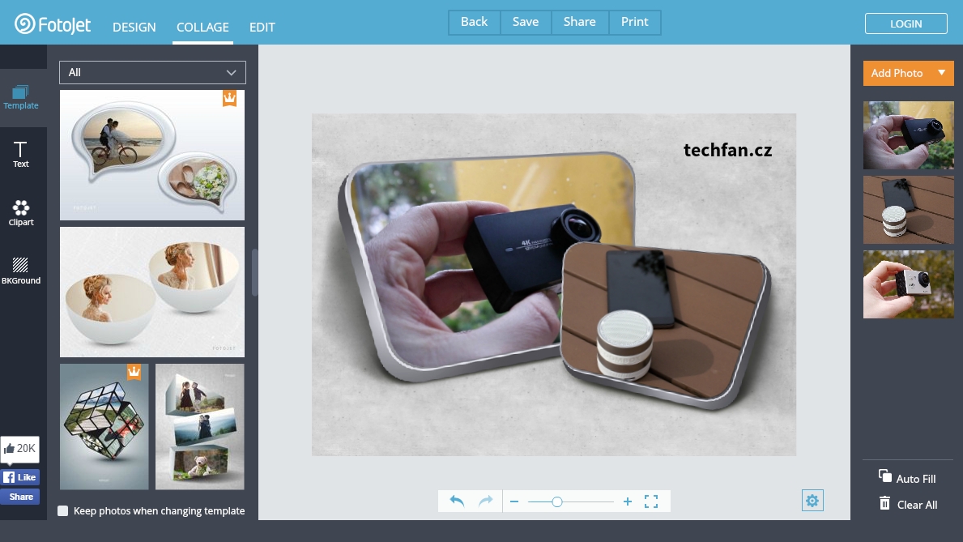Open the Clipart panel
Screen dimensions: 963x542
(x=21, y=212)
